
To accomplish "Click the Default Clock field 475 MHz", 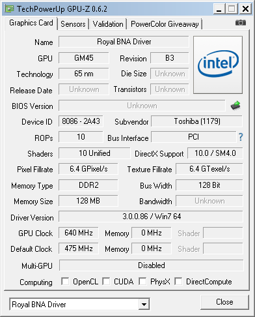I will [x=79, y=249].
